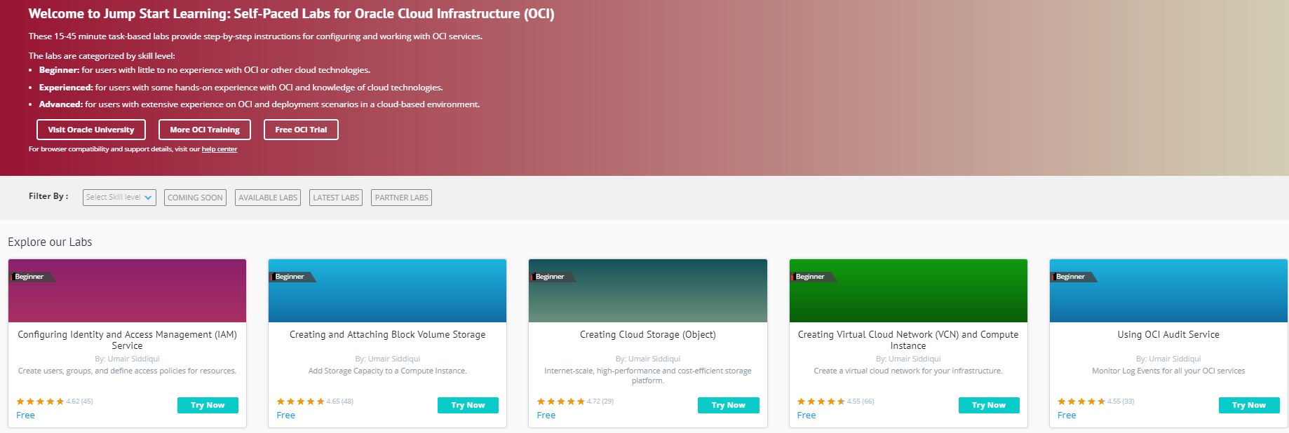
Task: Follow the help center link
Action: click(x=220, y=149)
